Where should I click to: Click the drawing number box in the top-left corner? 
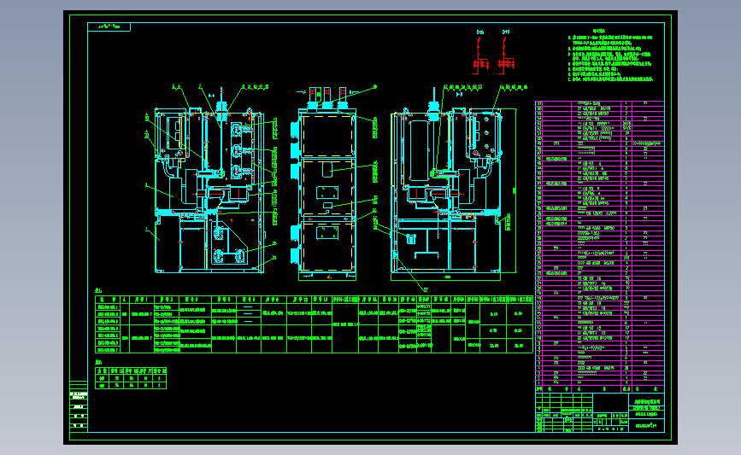point(109,27)
